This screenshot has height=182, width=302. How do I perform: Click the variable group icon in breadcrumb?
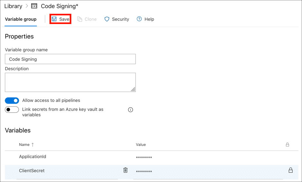(34, 6)
